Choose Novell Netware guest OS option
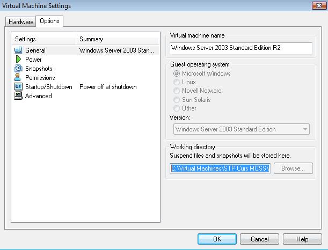This screenshot has width=328, height=250. tap(177, 91)
